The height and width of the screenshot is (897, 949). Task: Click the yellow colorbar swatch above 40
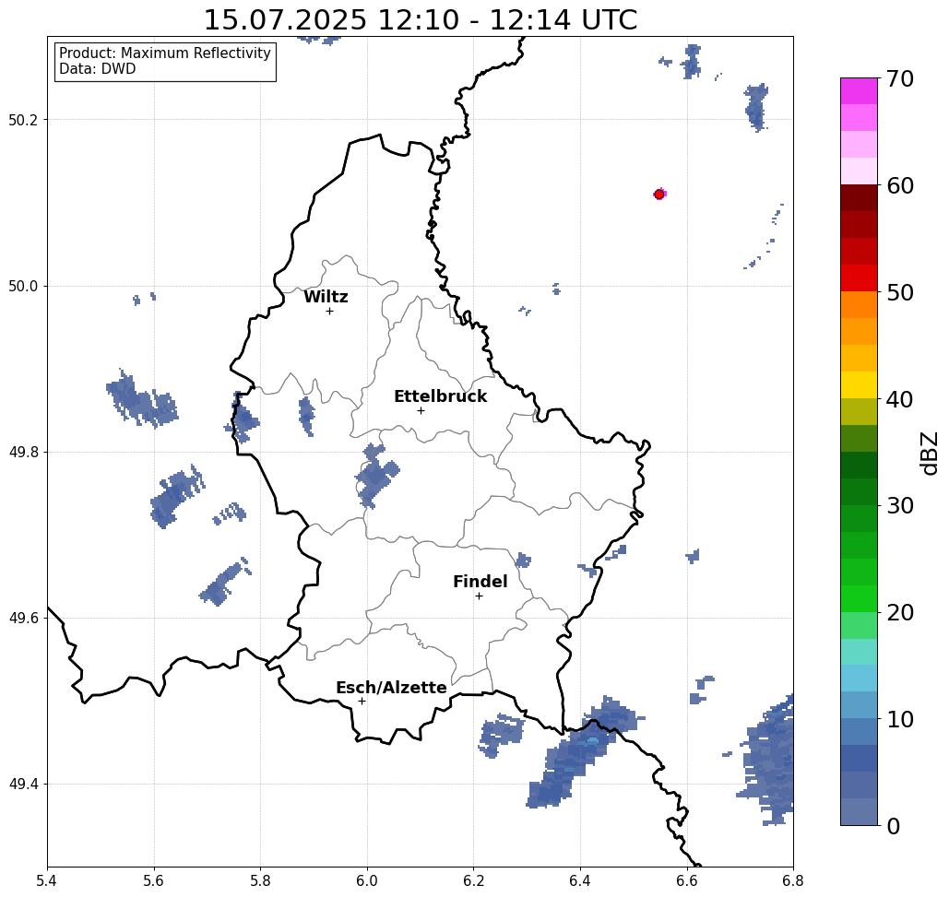(859, 384)
